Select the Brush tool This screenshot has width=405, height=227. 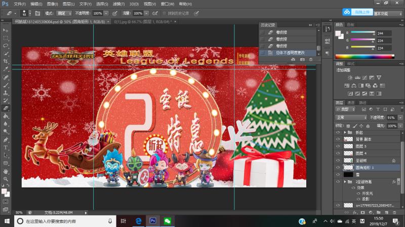coord(6,85)
